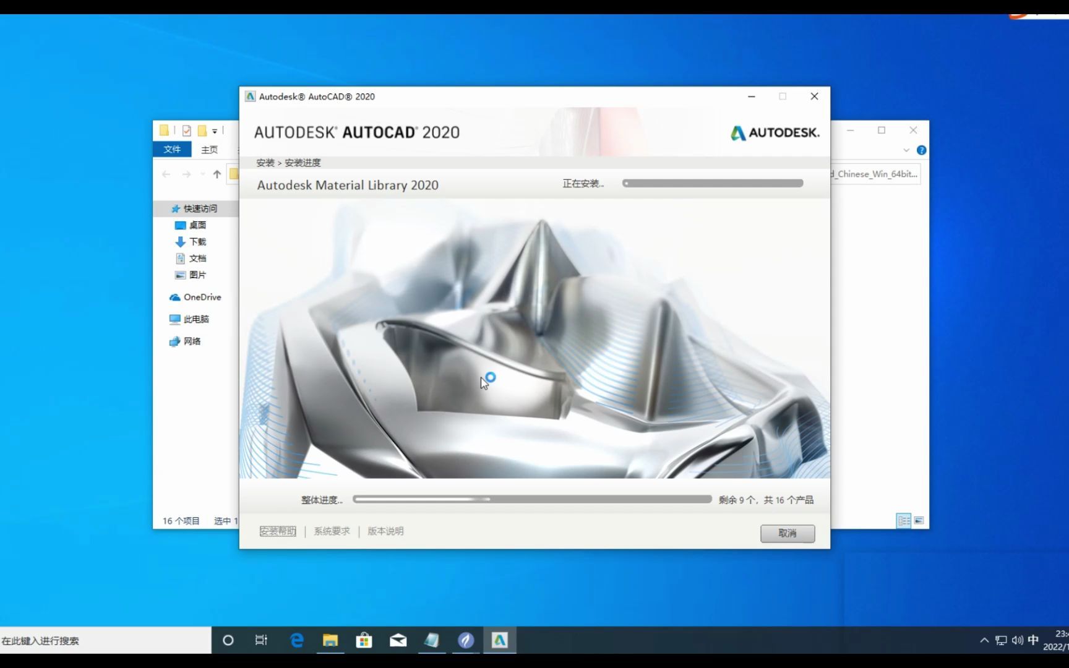
Task: Select 图片 in Explorer sidebar
Action: click(190, 275)
